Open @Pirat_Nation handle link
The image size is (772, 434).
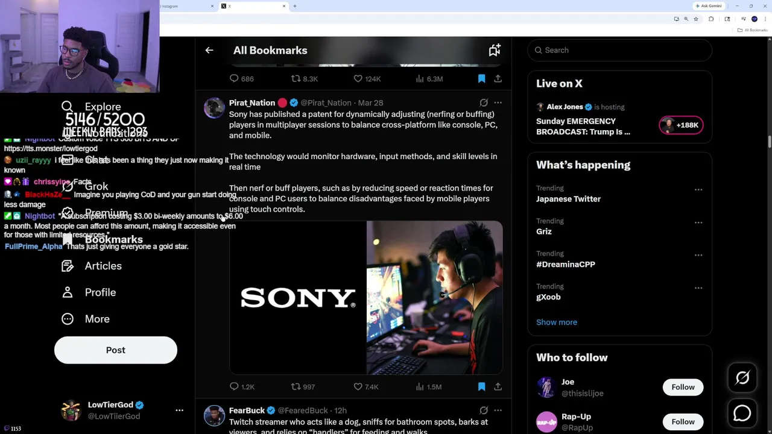coord(326,103)
